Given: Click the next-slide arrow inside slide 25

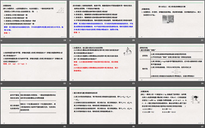Looking at the screenshot, I should click(x=63, y=123).
